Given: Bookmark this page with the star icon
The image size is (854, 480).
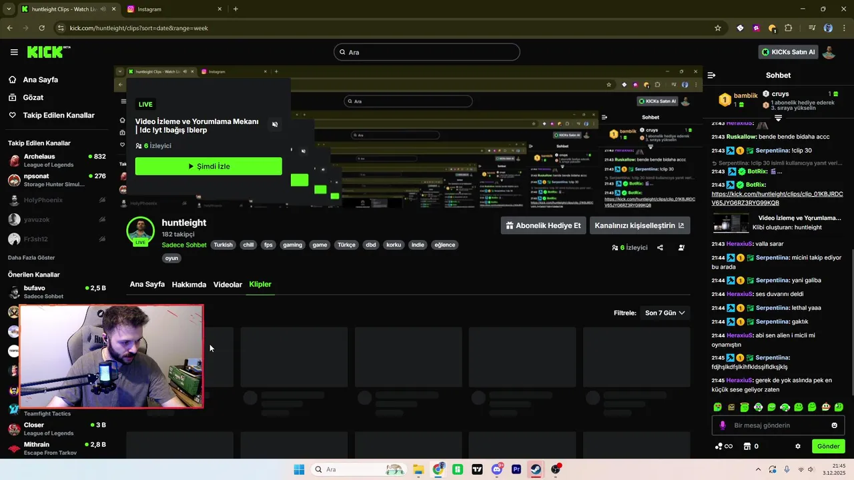Looking at the screenshot, I should (x=718, y=28).
